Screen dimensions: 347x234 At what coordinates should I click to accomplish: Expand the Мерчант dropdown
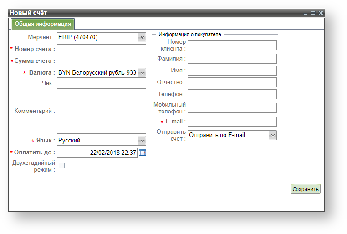click(142, 37)
